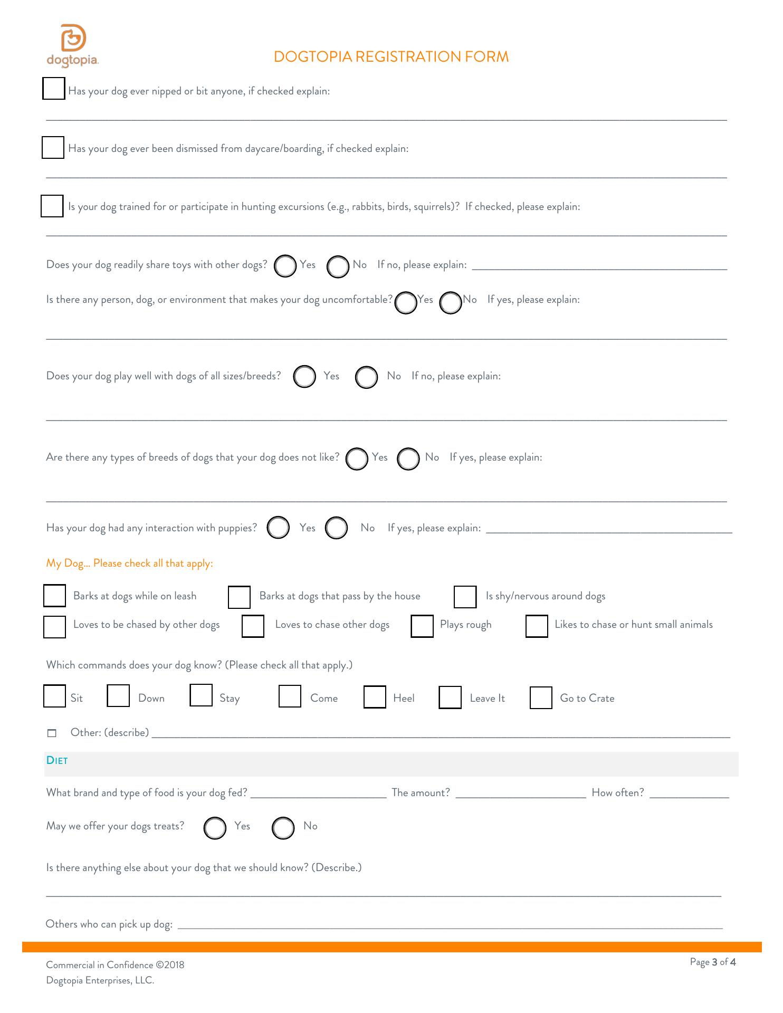Choose Yes for interaction with puppies
Viewport: 783px width, 1013px height.
click(x=278, y=527)
